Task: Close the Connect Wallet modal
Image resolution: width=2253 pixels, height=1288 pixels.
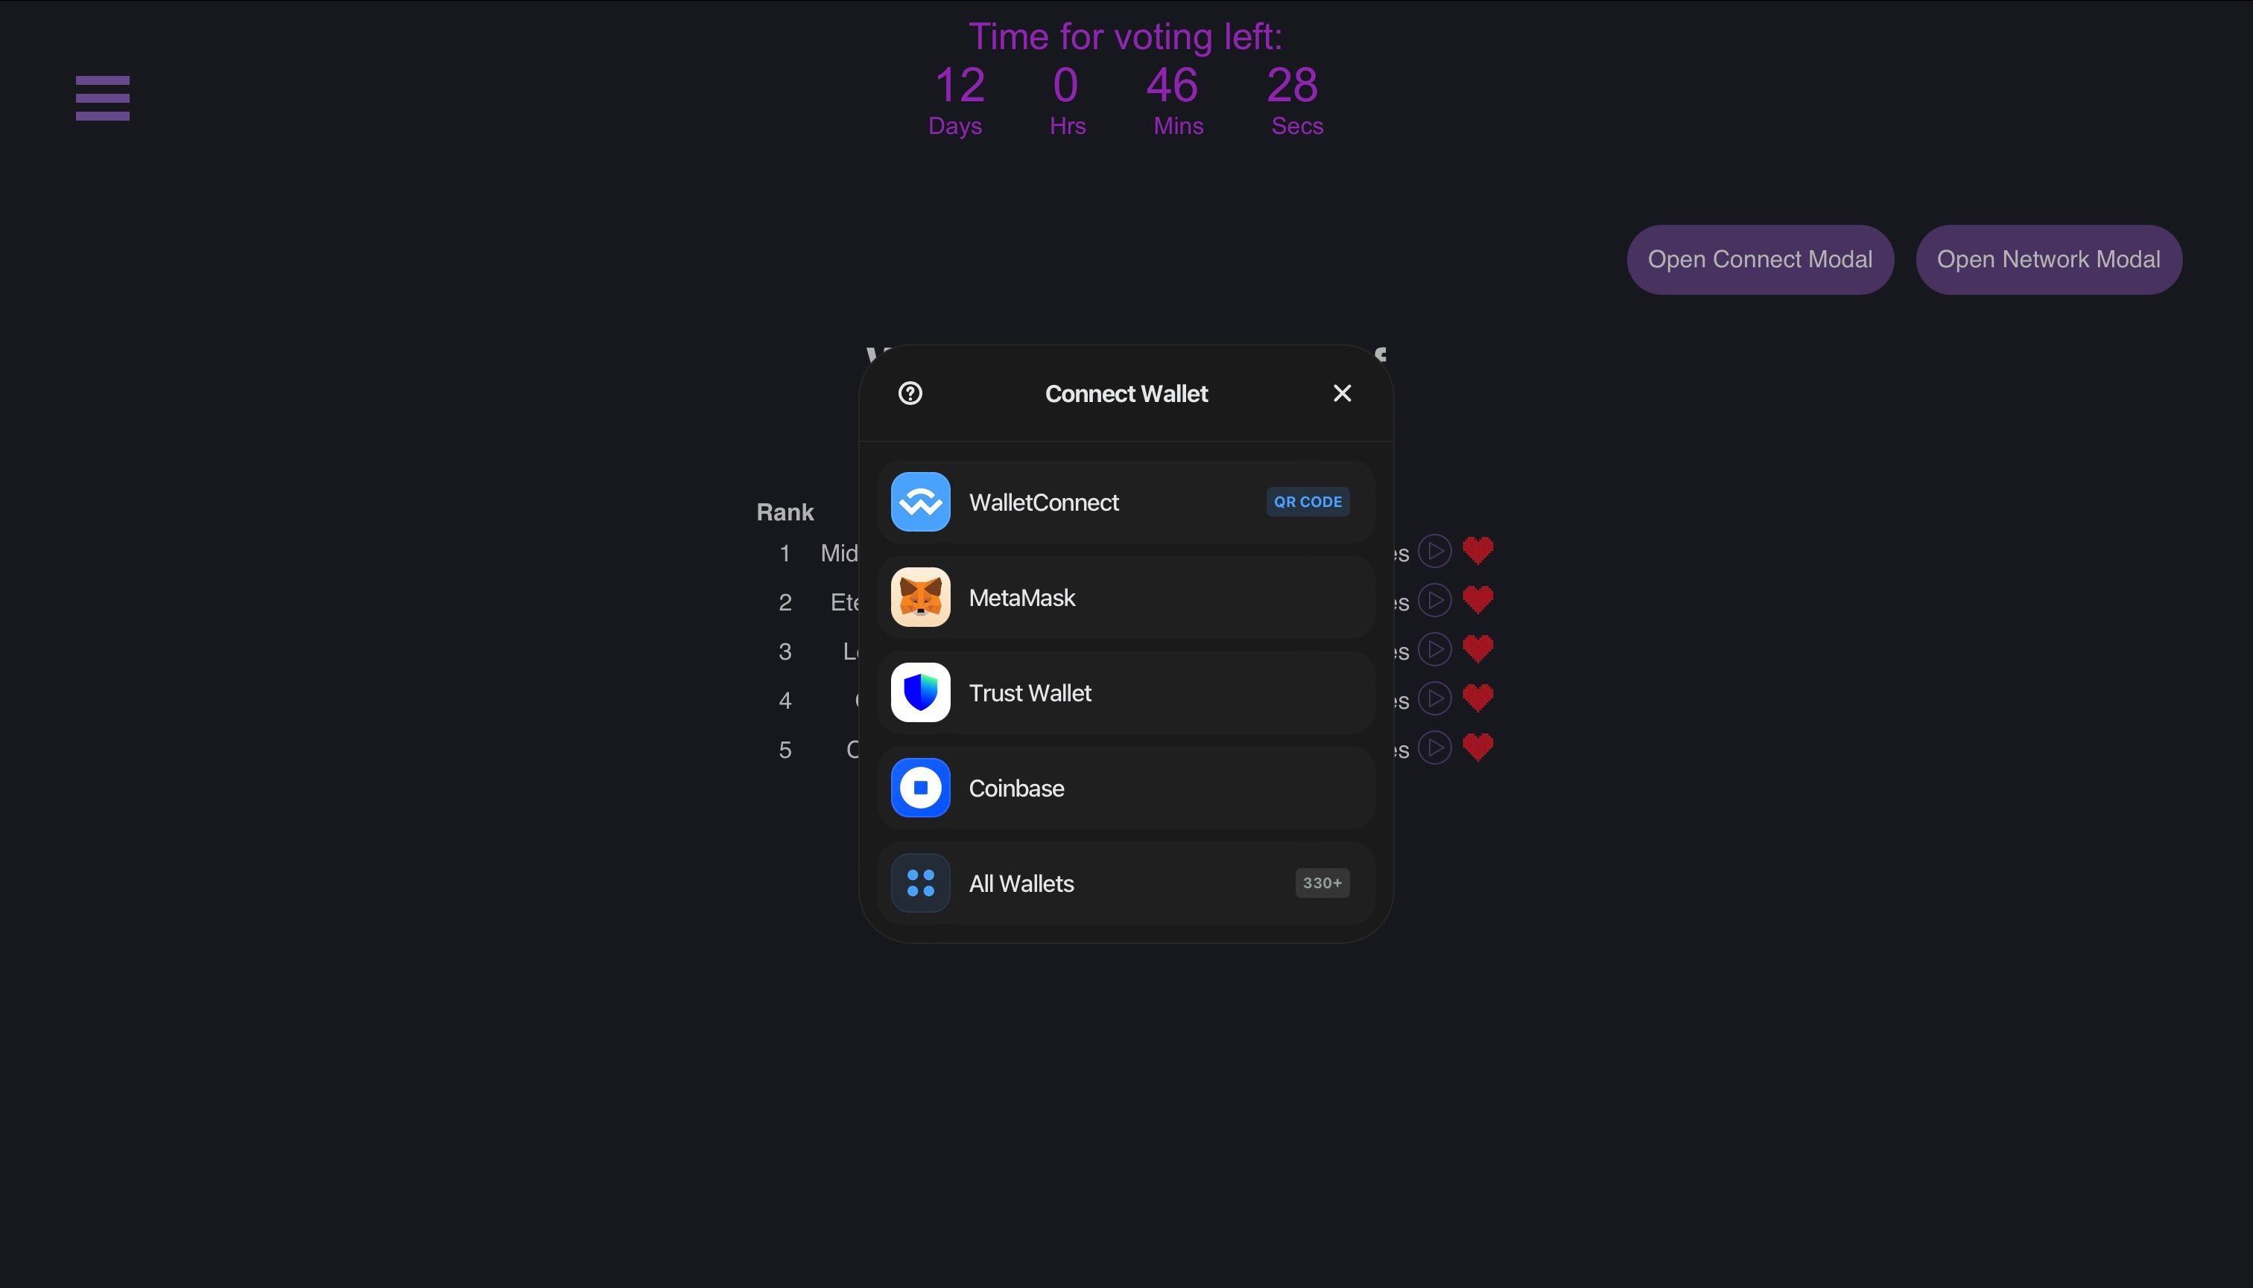Action: pyautogui.click(x=1342, y=393)
